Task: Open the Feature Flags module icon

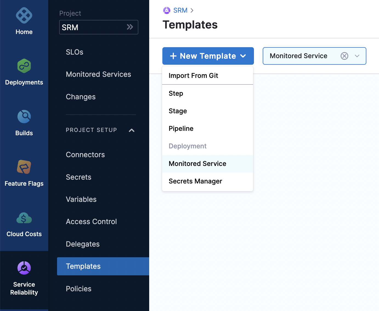Action: (x=24, y=167)
